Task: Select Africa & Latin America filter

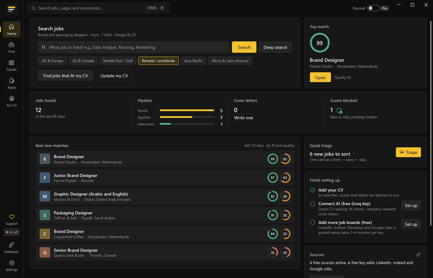Action: click(x=230, y=61)
